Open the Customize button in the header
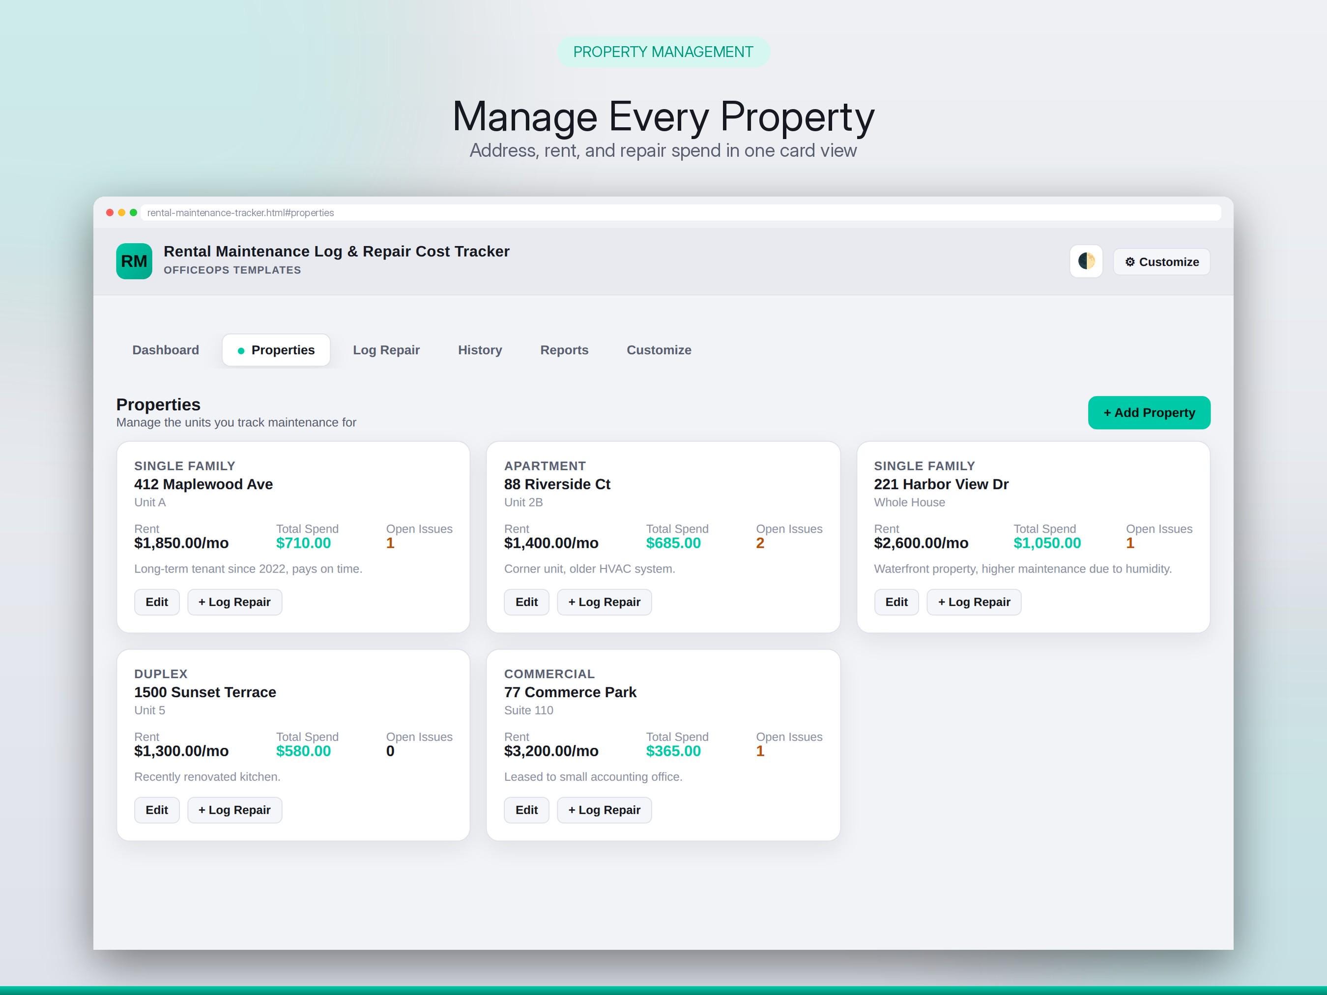Viewport: 1327px width, 995px height. (1161, 261)
